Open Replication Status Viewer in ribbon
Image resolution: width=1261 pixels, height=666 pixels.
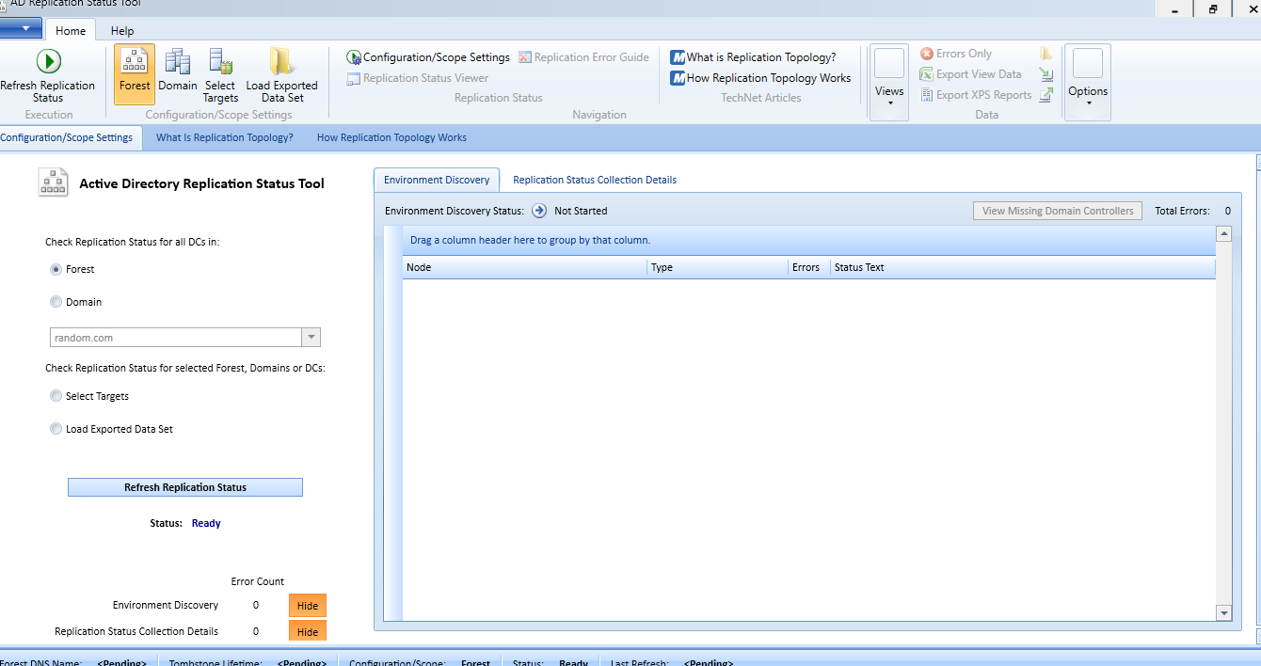(x=418, y=78)
